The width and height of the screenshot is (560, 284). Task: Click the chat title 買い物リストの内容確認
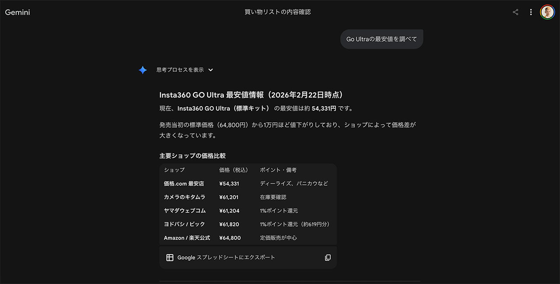pyautogui.click(x=277, y=12)
